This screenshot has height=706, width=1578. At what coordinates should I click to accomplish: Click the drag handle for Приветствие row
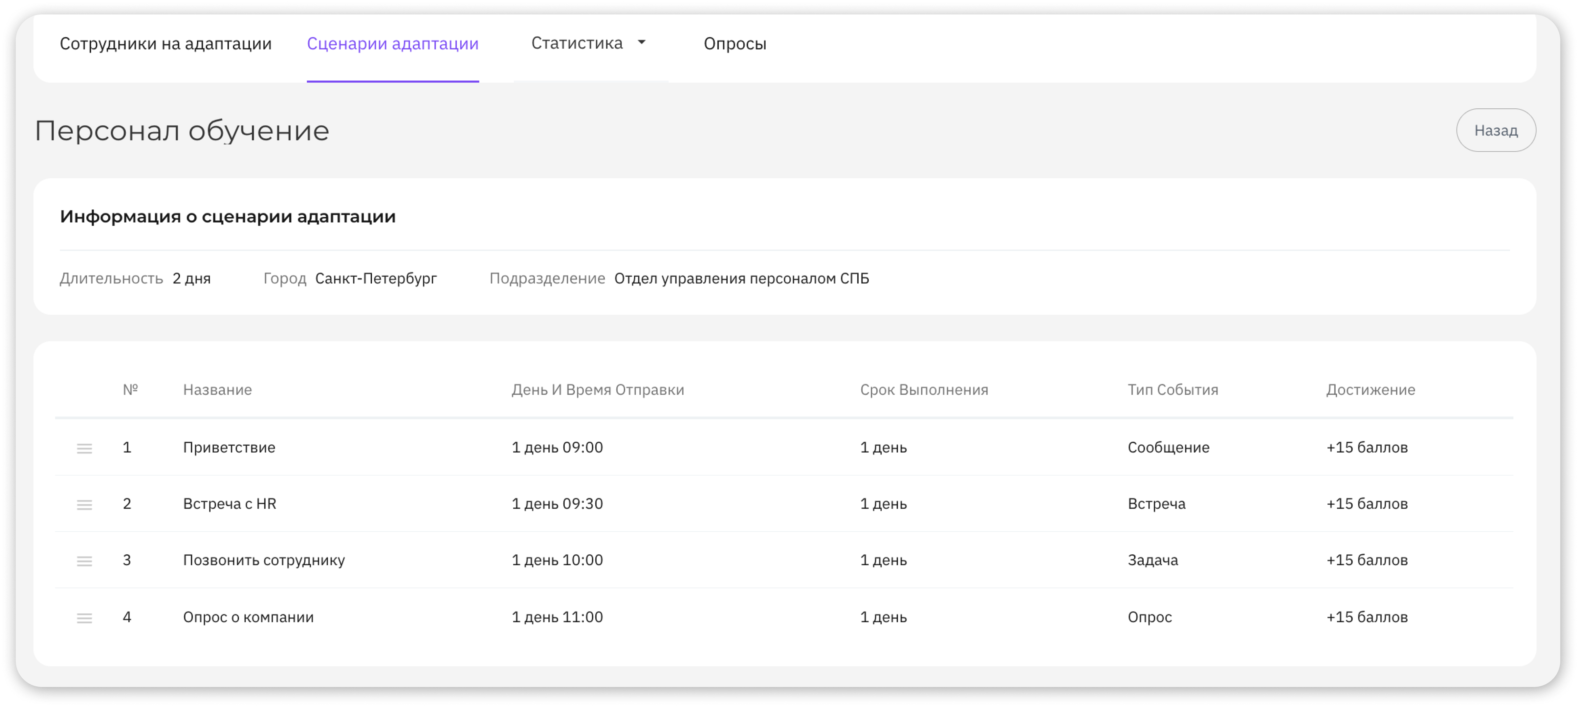[x=84, y=448]
